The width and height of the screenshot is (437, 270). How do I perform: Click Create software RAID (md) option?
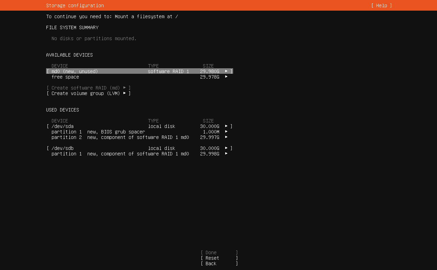pos(86,88)
